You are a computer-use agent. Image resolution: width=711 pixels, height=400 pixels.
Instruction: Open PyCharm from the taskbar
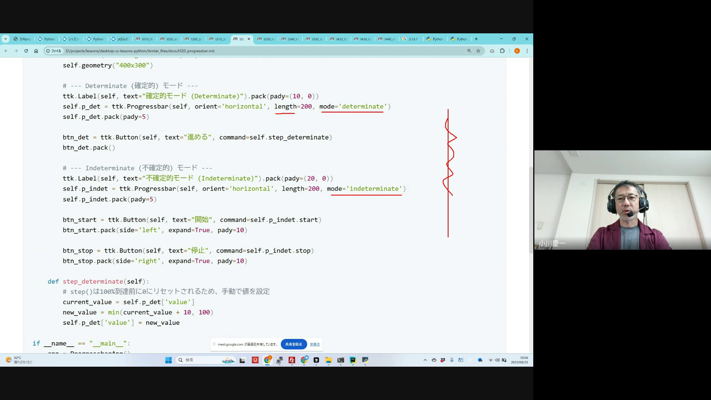point(353,360)
